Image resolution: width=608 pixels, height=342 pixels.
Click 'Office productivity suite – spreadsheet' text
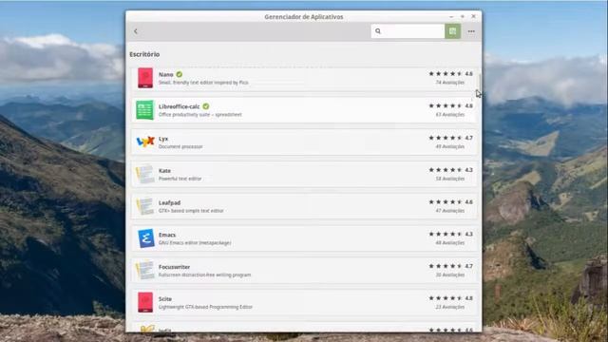200,115
